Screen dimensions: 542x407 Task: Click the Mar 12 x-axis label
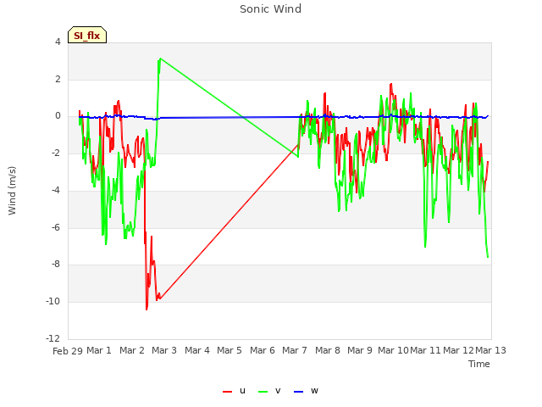click(x=458, y=350)
